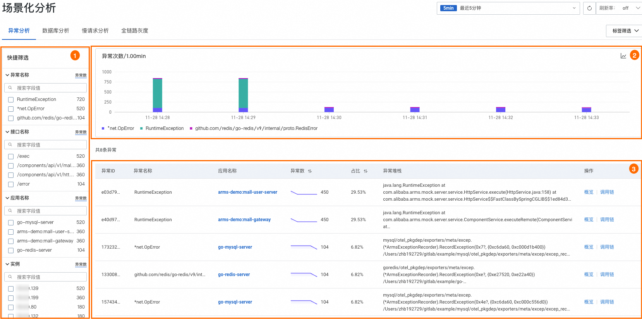Open the 标签筛选 dropdown

[625, 31]
